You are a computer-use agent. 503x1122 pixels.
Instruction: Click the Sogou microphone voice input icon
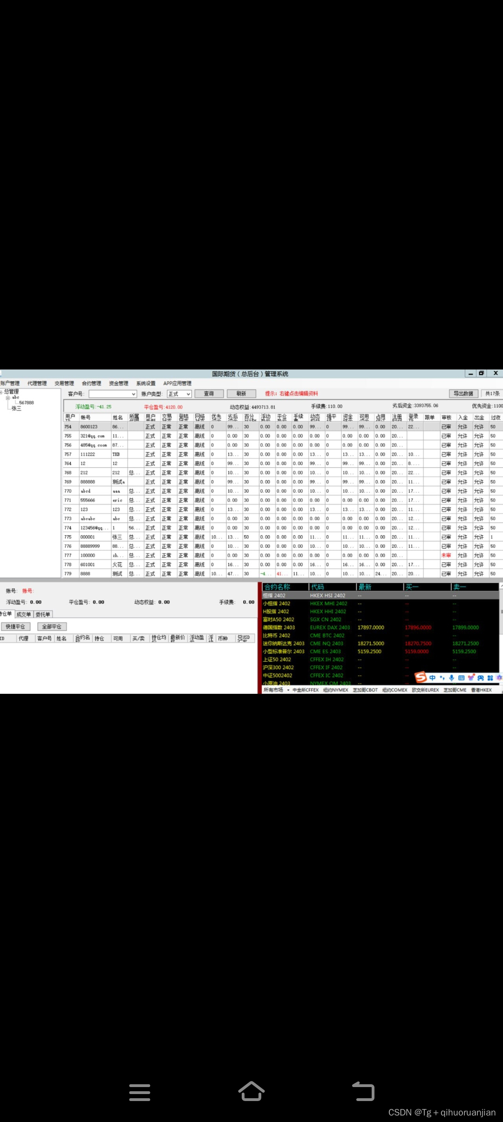coord(451,677)
